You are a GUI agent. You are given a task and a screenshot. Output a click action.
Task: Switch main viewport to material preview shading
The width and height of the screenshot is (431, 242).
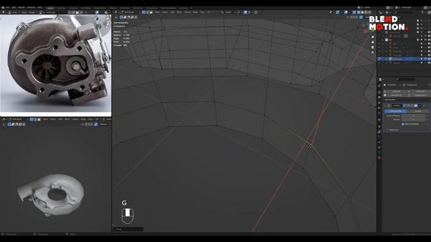point(366,12)
